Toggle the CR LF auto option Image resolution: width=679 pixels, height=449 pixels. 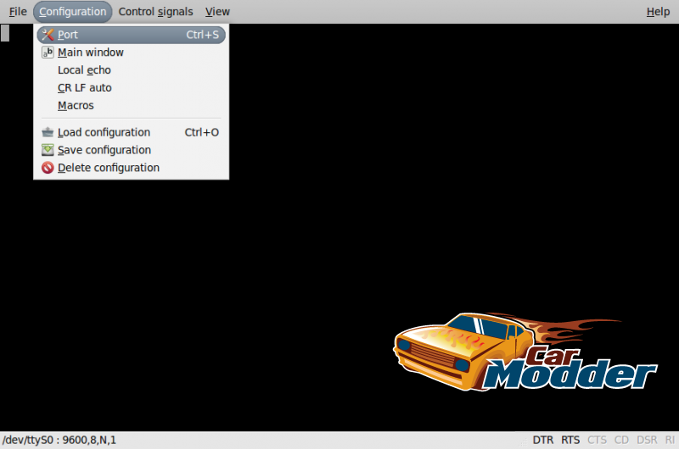click(132, 88)
